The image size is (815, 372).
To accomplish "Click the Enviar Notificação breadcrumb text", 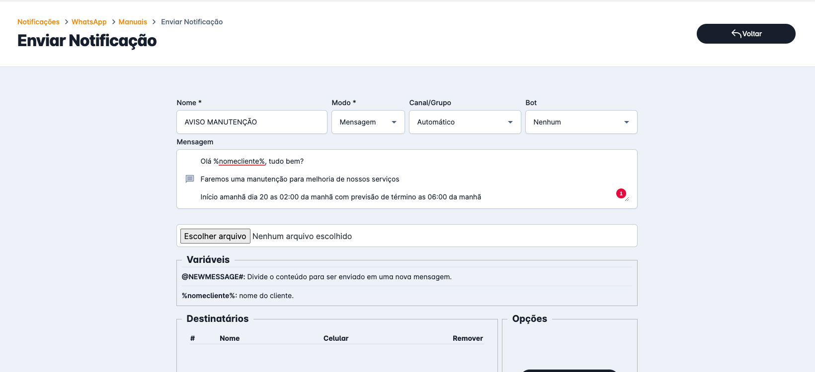I will coord(192,22).
